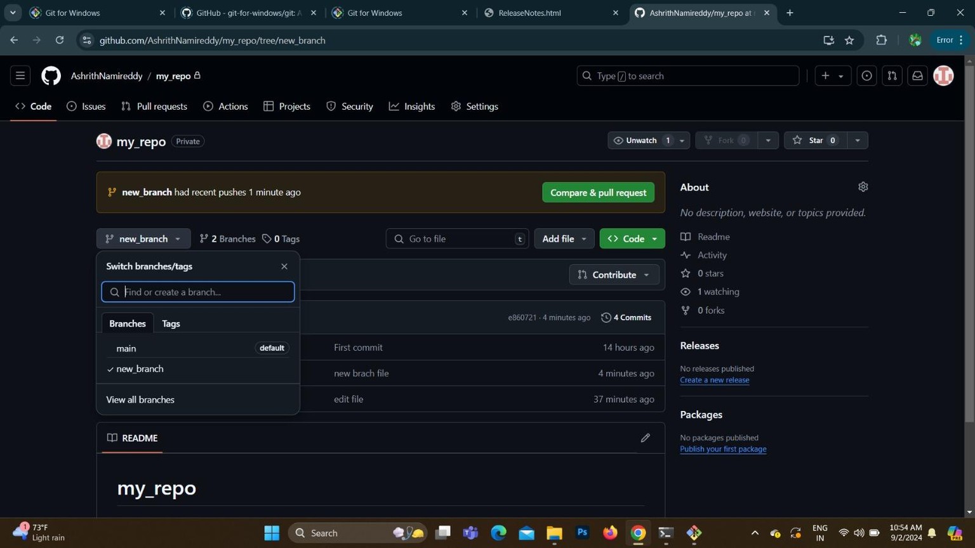Open the Chrome tab search dropdown

click(x=13, y=13)
